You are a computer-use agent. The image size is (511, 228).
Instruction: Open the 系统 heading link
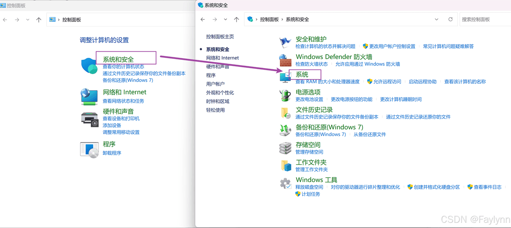tap(302, 74)
